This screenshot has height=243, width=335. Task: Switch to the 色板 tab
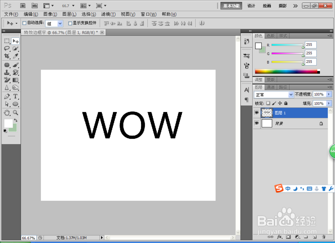[271, 36]
